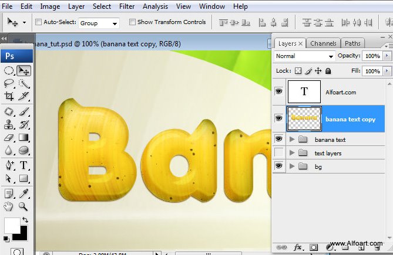
Task: Select the Lasso tool
Action: coord(9,83)
